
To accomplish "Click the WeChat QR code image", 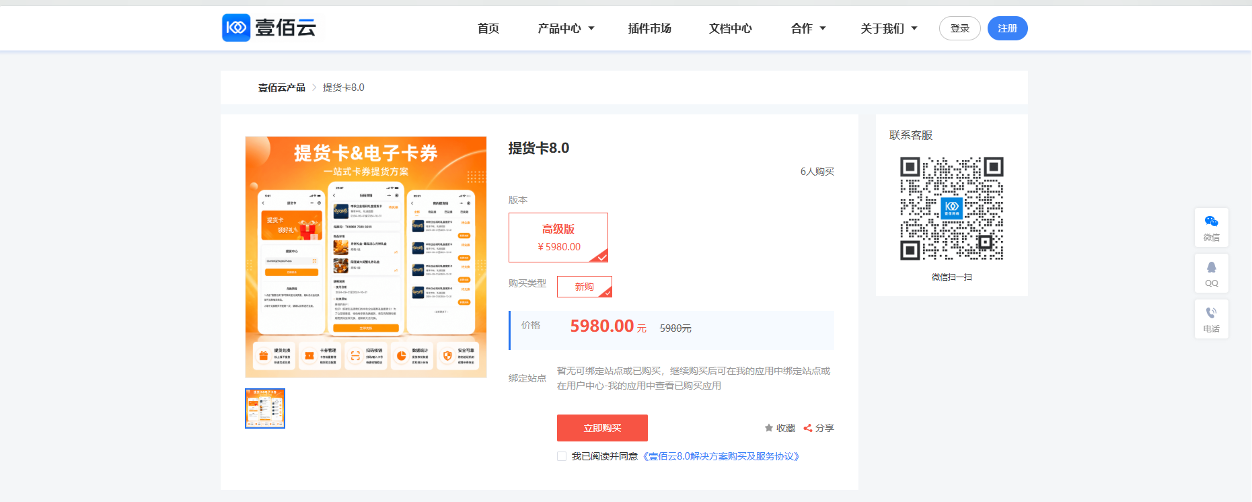I will 952,209.
